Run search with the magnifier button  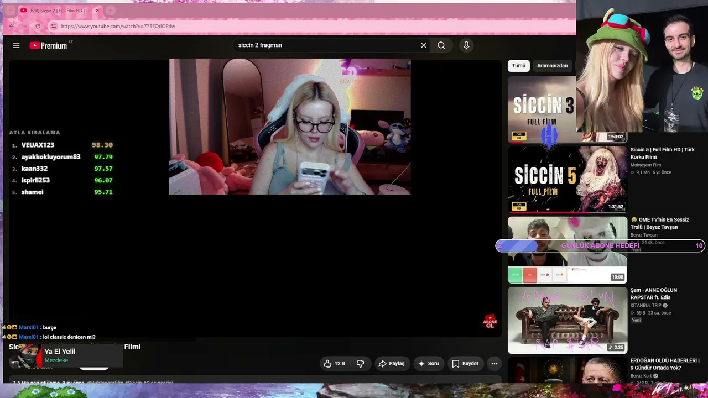441,45
